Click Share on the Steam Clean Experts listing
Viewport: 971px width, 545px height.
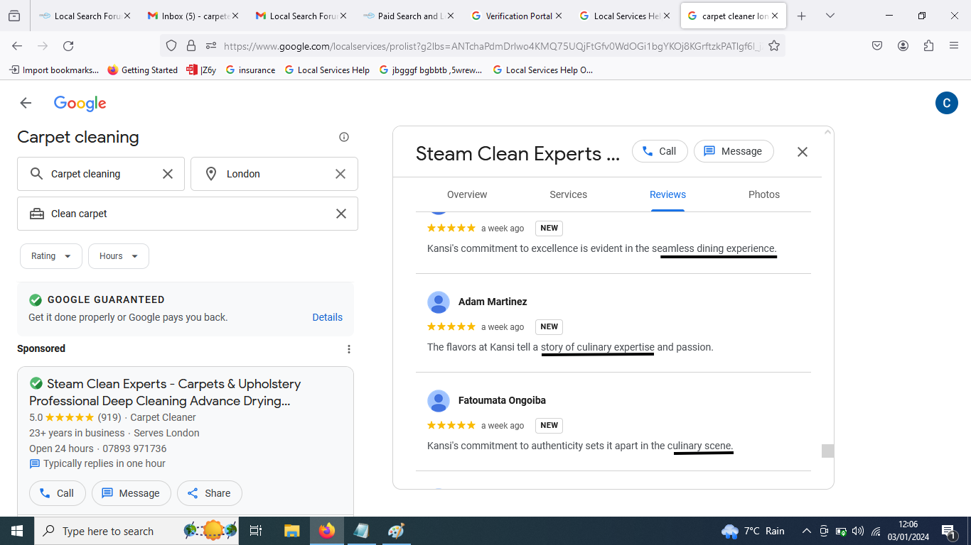click(209, 493)
